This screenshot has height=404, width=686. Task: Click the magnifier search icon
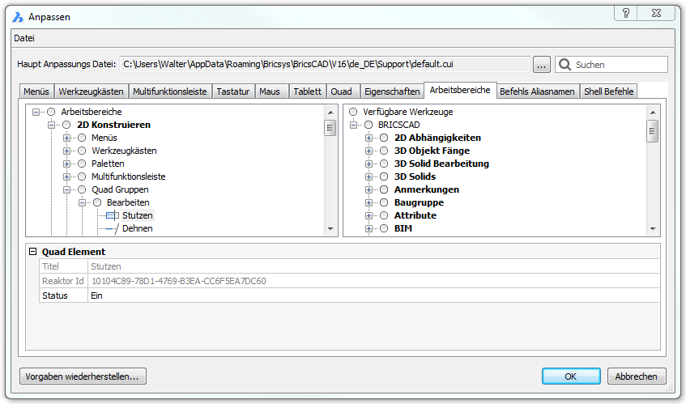pyautogui.click(x=565, y=65)
